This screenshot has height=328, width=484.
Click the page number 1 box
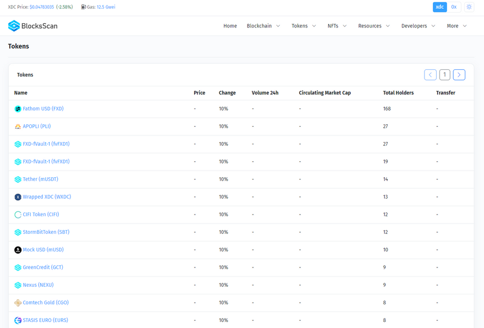pos(444,75)
